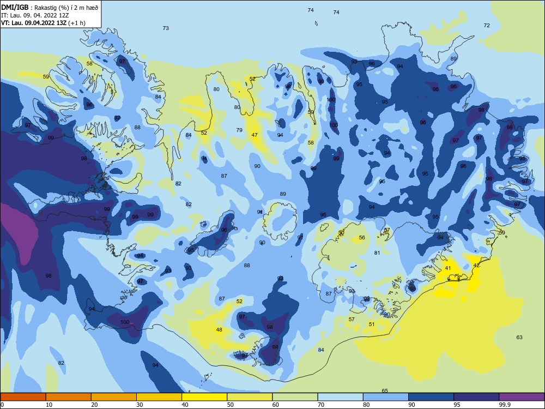Click the 'VT: Lau. 09.04.2022 13Z (+1 h)' line

tap(43, 23)
